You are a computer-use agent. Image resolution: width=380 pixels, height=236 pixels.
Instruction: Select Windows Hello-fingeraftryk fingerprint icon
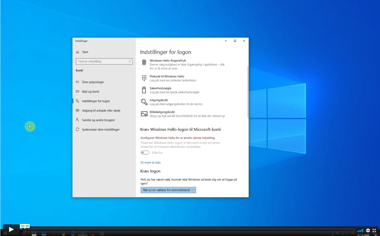144,62
